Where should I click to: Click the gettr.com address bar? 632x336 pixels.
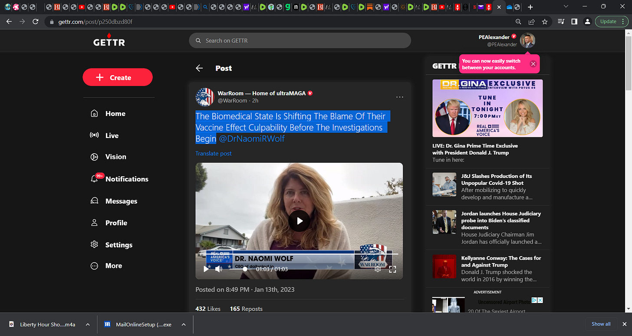point(278,21)
